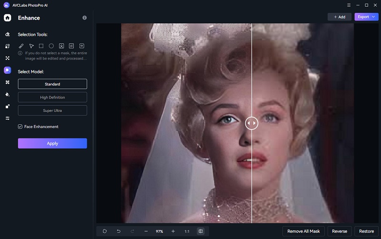
Task: Select the brush selection tool
Action: [x=21, y=46]
